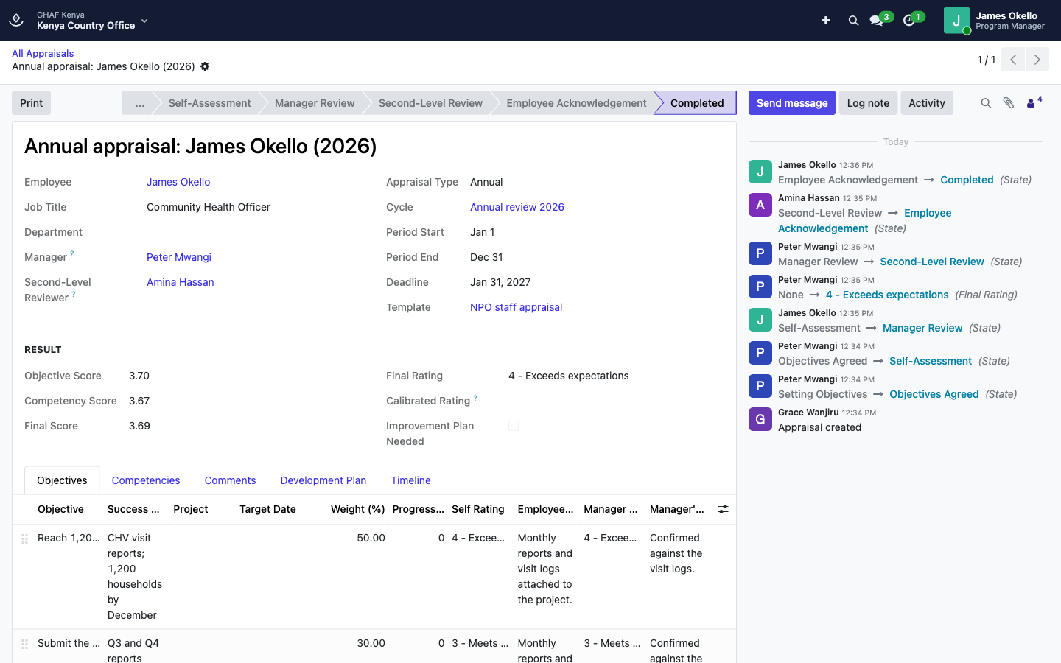Switch to the Competencies tab

tap(146, 480)
